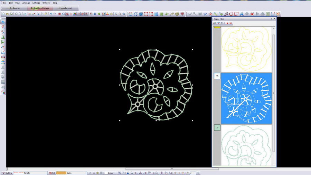Click the horizontal scrollbar below canvas
The width and height of the screenshot is (311, 175).
[172, 169]
